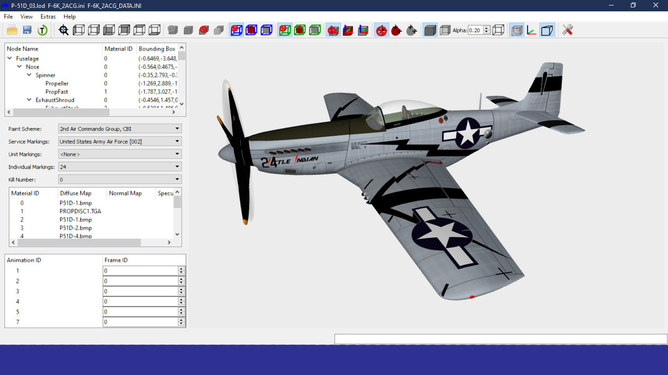Image resolution: width=668 pixels, height=375 pixels.
Task: Open a file with the folder icon
Action: (x=12, y=30)
